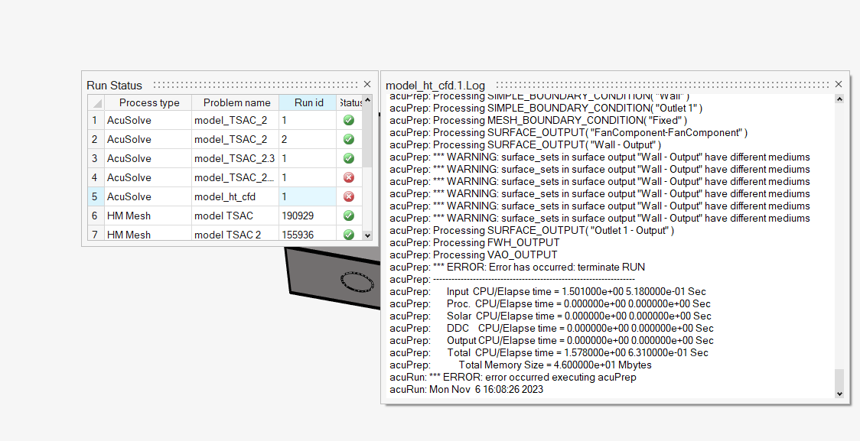Select model_ht_cfd problem name cell

[236, 196]
